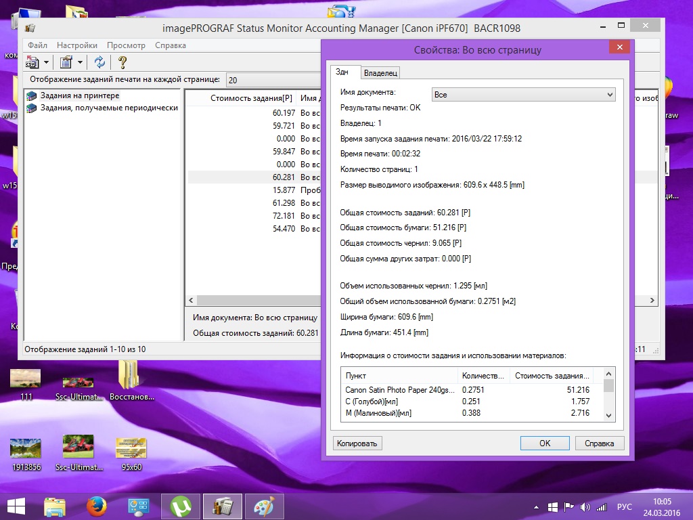Click the job list scroll right arrow
Viewport: 693px width, 520px height.
click(x=652, y=300)
